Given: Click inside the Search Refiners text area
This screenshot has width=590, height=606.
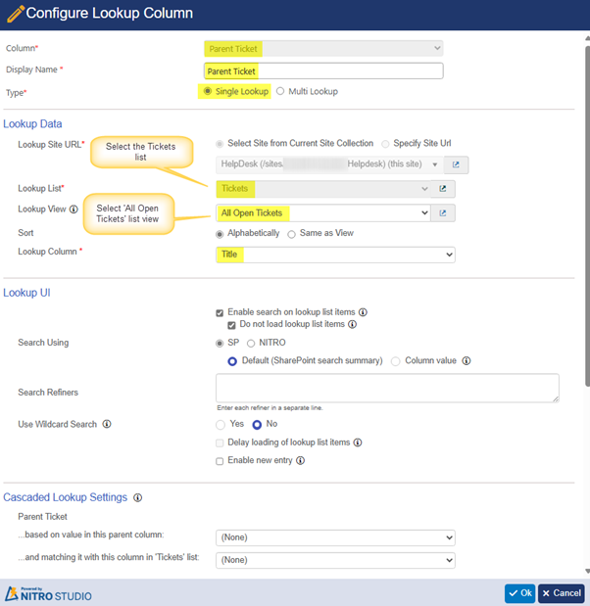Looking at the screenshot, I should point(387,388).
